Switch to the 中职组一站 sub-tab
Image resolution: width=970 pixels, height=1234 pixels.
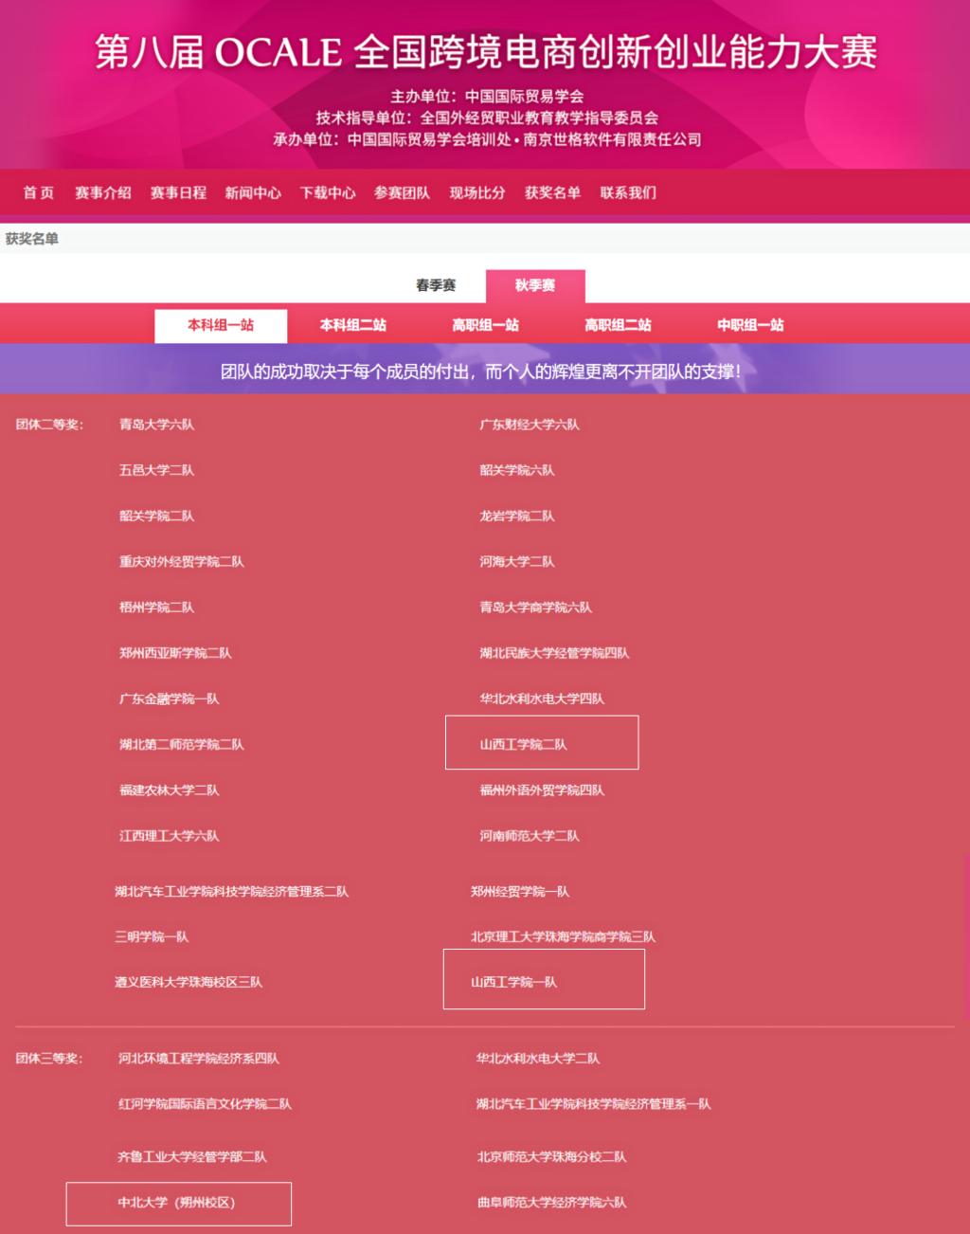750,325
